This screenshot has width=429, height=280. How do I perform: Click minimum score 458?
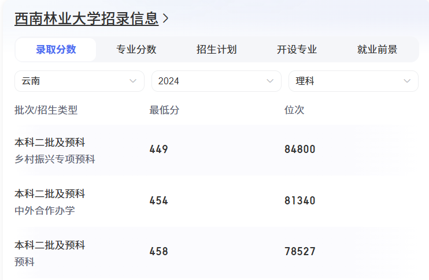tap(158, 251)
